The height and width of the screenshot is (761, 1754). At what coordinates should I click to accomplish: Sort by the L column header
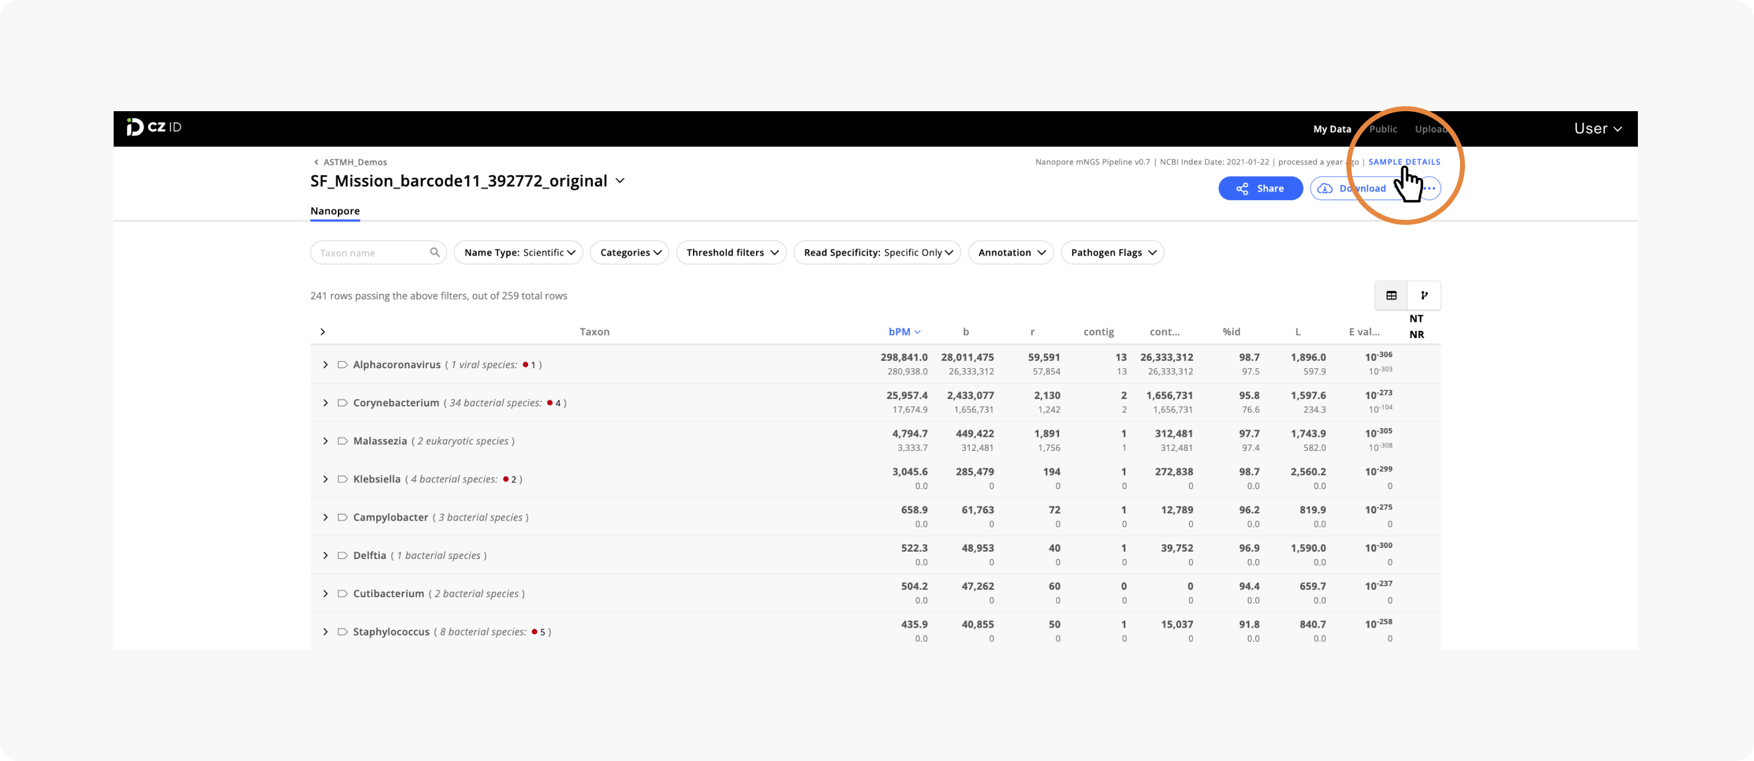point(1298,332)
